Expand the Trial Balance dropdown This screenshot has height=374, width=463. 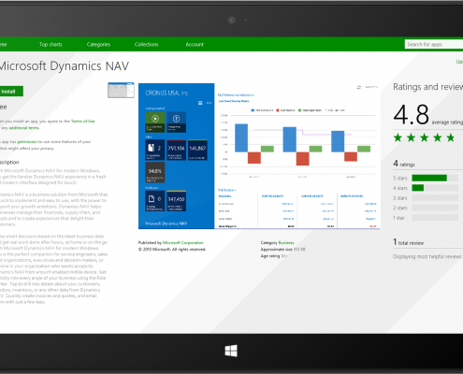226,190
